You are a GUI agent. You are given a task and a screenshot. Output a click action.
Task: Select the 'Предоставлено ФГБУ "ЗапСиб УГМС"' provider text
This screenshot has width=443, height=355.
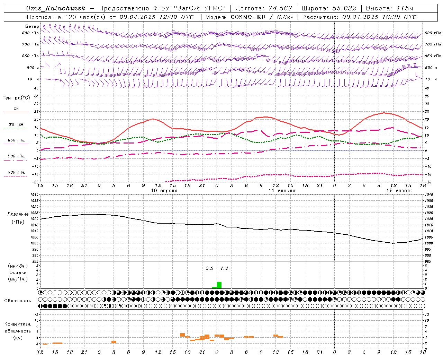coord(162,8)
